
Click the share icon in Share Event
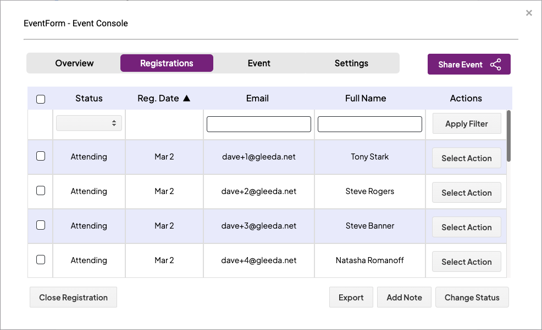(x=495, y=65)
